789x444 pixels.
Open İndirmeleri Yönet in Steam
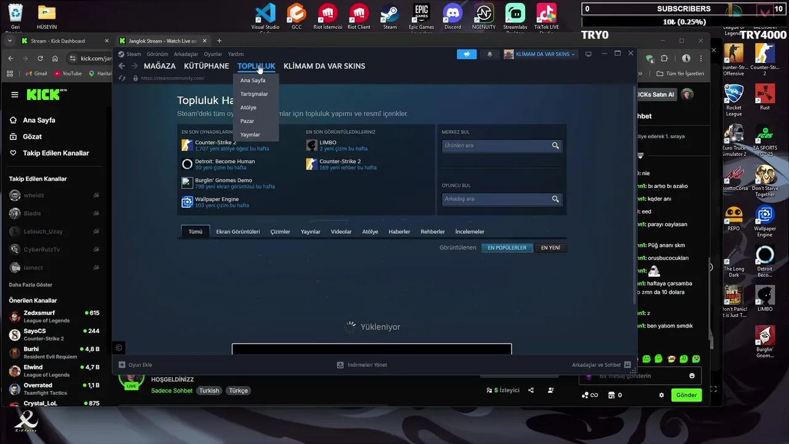coord(362,365)
